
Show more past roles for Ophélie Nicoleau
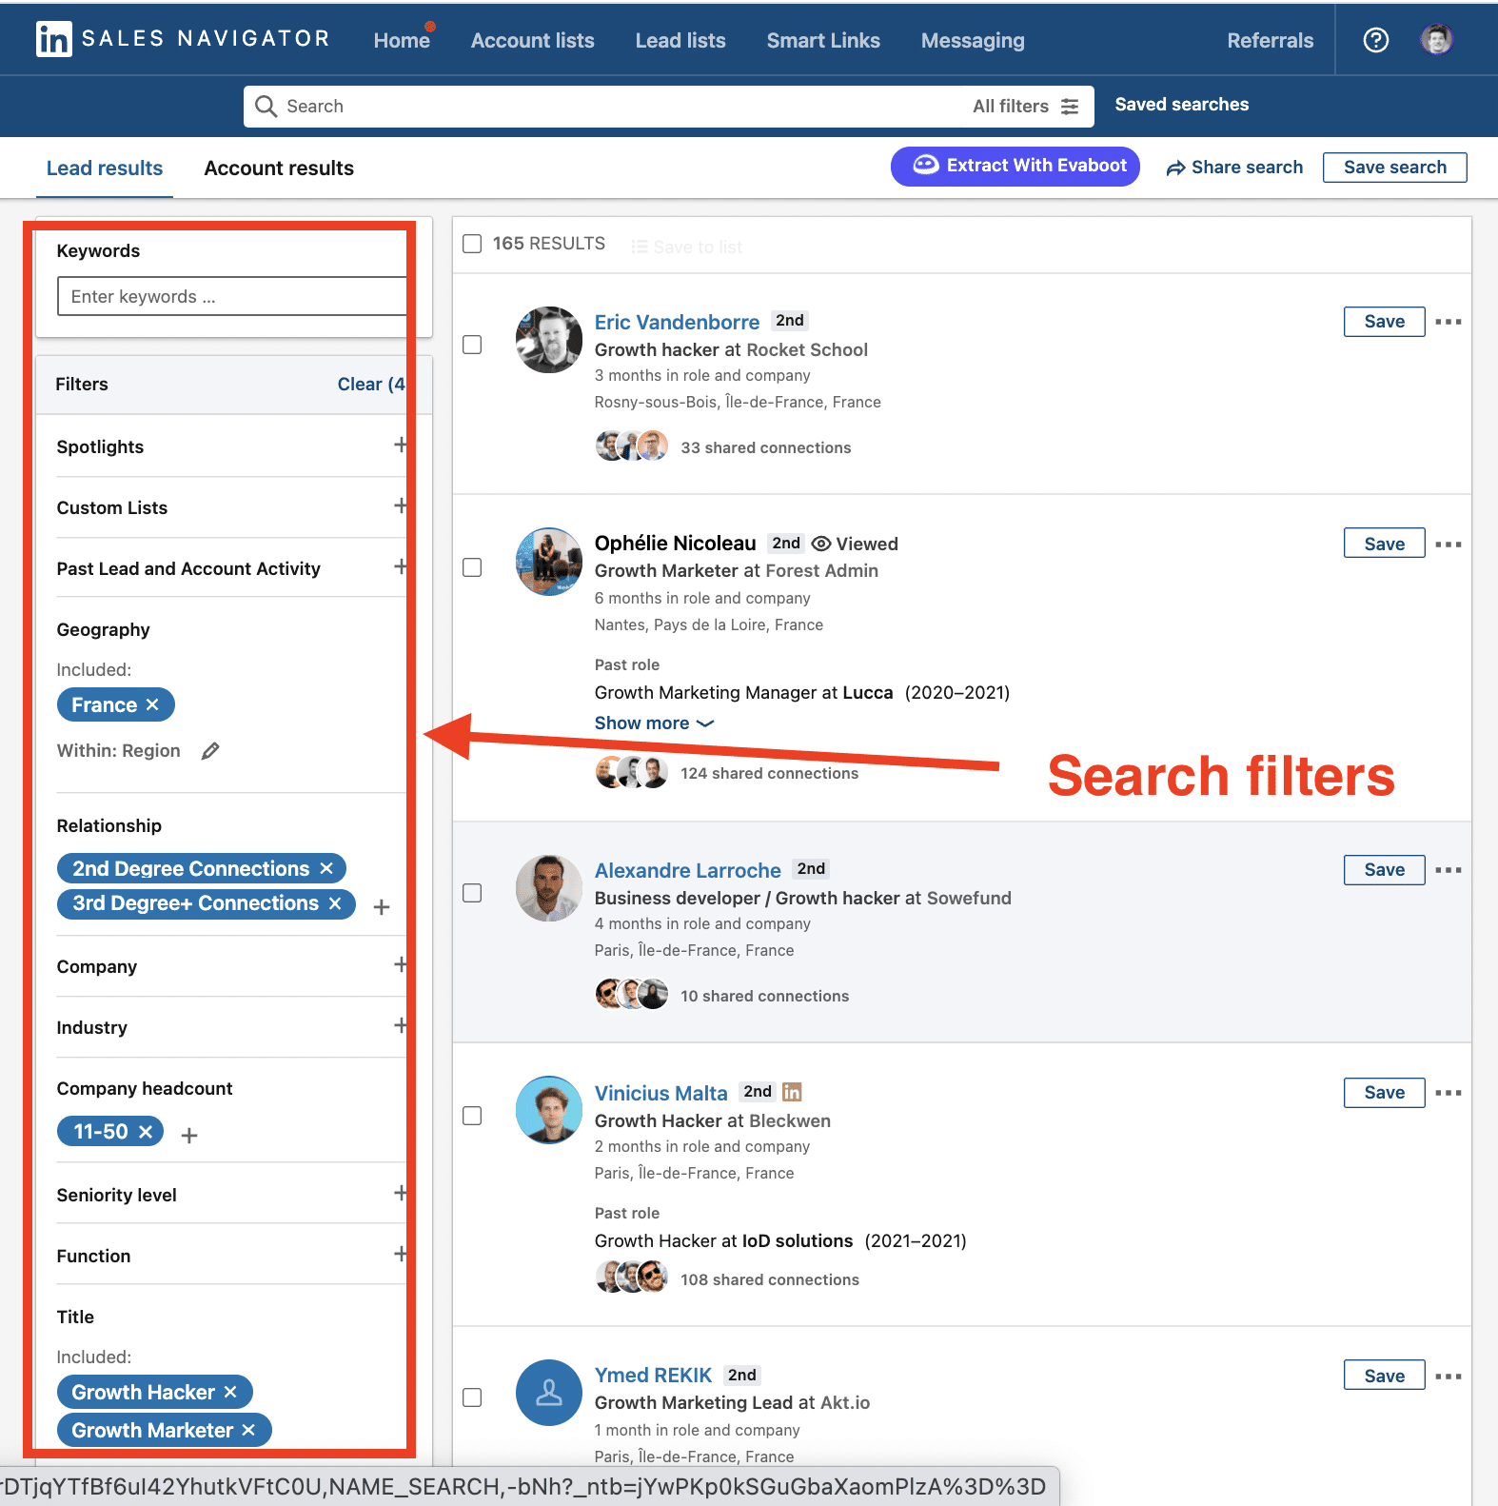point(654,723)
